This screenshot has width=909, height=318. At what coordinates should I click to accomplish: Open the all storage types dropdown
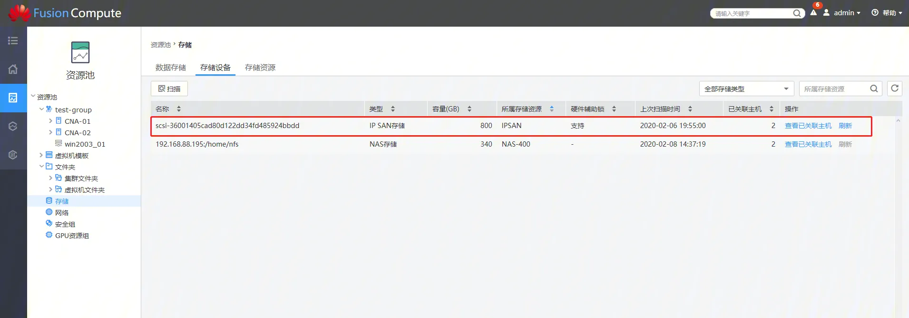[x=746, y=89]
